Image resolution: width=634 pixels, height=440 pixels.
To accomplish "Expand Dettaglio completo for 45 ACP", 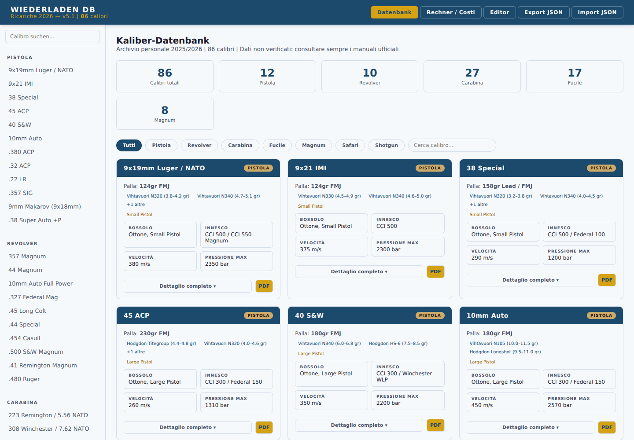I will tap(188, 427).
